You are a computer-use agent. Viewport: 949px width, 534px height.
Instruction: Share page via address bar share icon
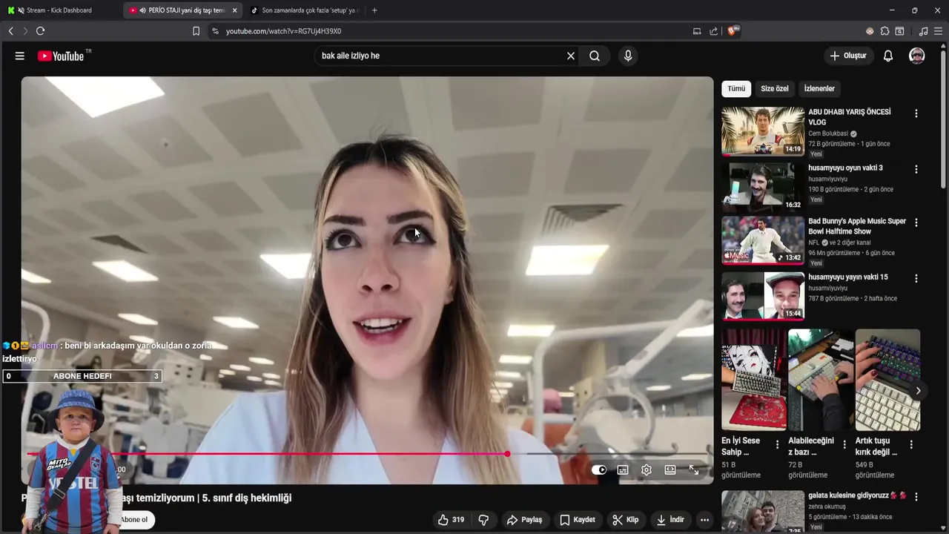pos(713,31)
